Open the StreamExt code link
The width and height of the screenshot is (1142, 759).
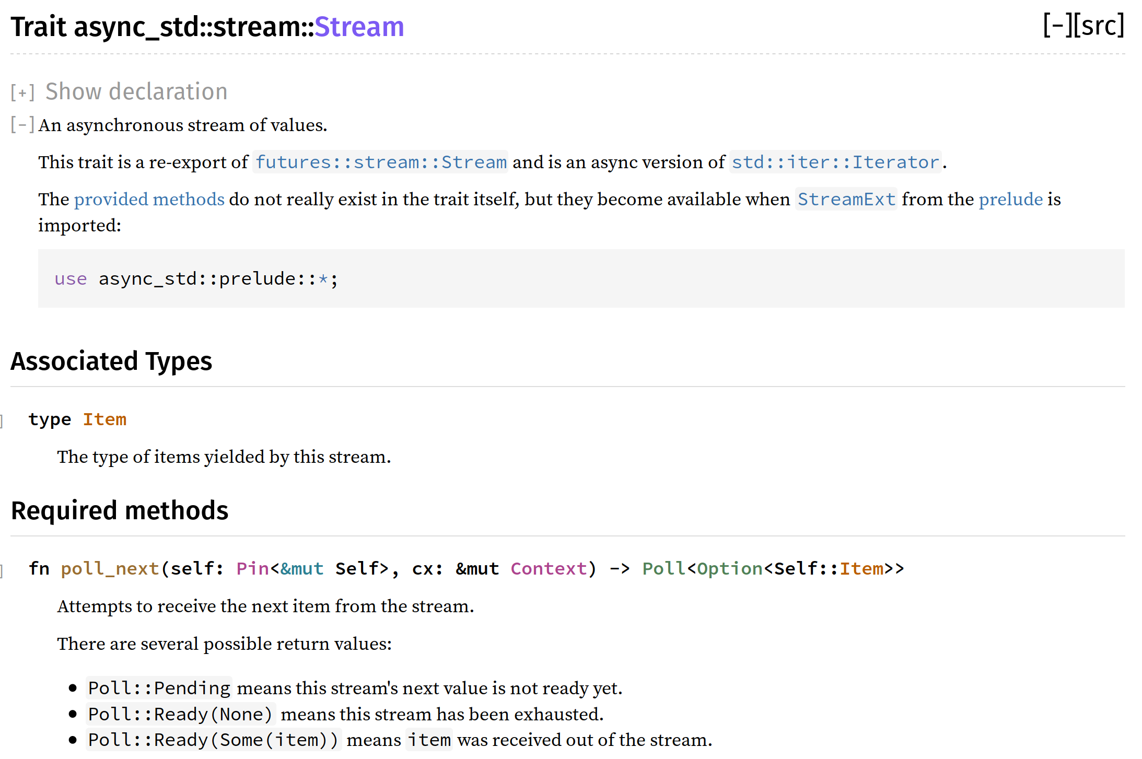point(846,200)
